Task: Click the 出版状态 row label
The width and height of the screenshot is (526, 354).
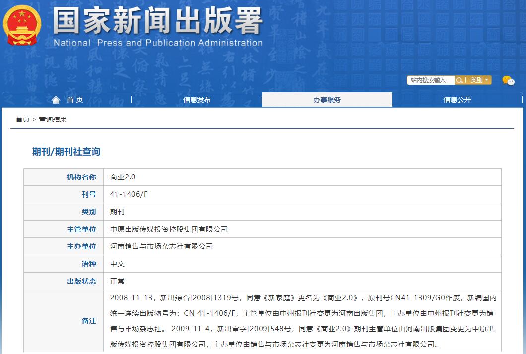Action: (81, 281)
